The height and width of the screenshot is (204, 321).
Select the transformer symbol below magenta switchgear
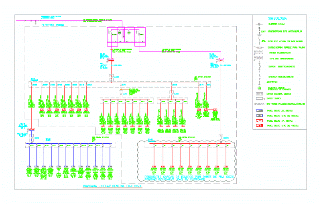(x=111, y=60)
